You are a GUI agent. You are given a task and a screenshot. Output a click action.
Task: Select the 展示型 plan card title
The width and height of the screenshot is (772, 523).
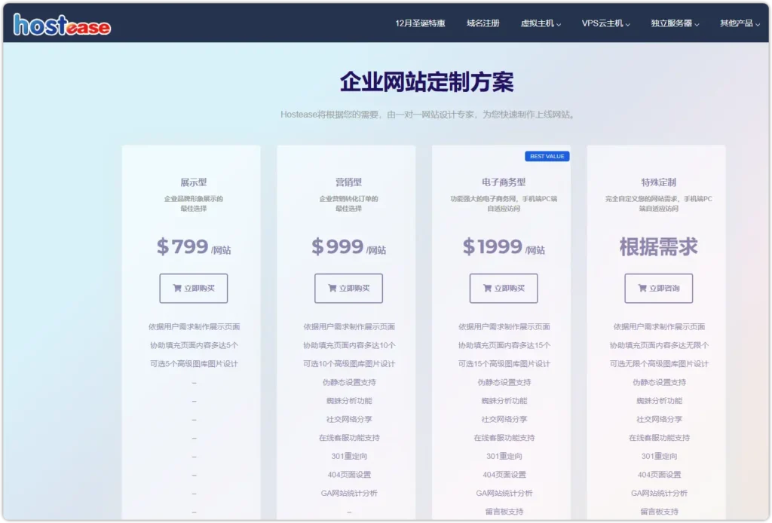pyautogui.click(x=192, y=182)
